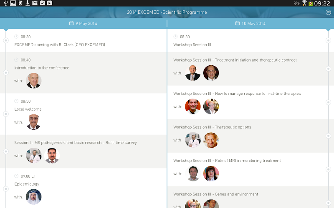Image resolution: width=334 pixels, height=208 pixels.
Task: Tap second speaker photo under Role of MRI
Action: pos(211,173)
